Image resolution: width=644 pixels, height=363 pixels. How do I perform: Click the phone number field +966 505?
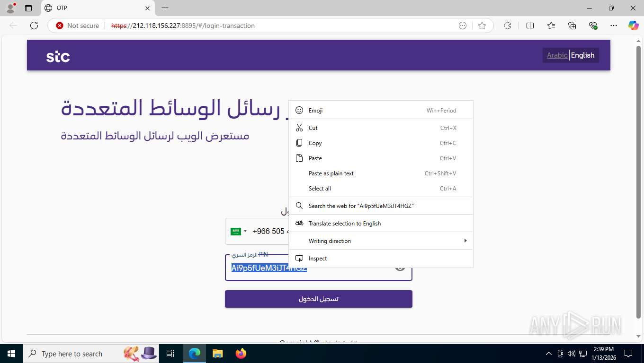coord(270,232)
